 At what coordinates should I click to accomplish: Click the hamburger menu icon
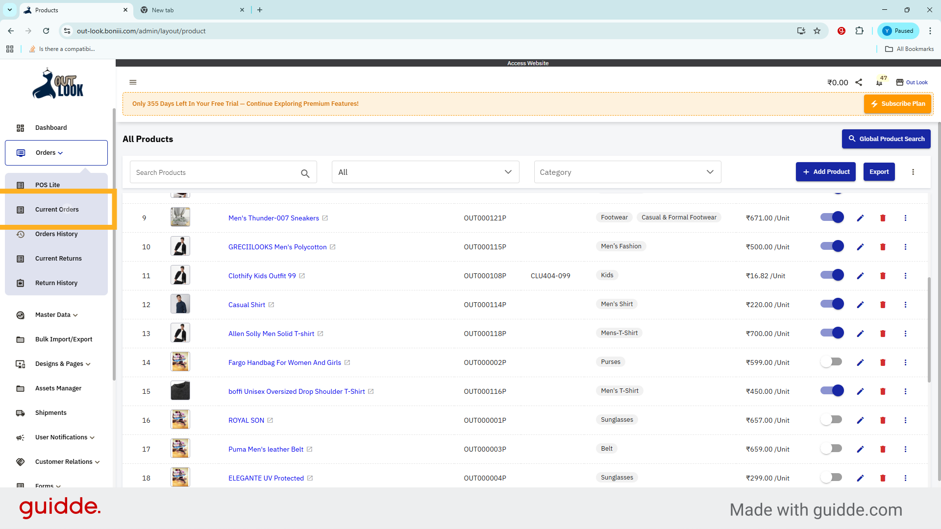[133, 82]
